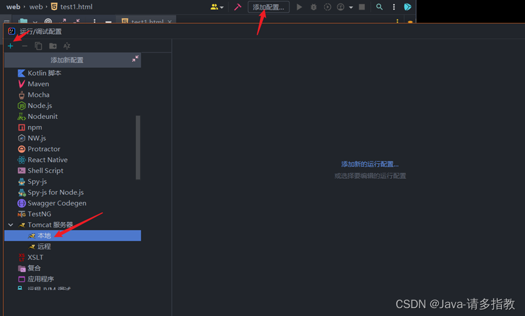This screenshot has height=316, width=525.
Task: Click the second web breadcrumb
Action: (36, 7)
